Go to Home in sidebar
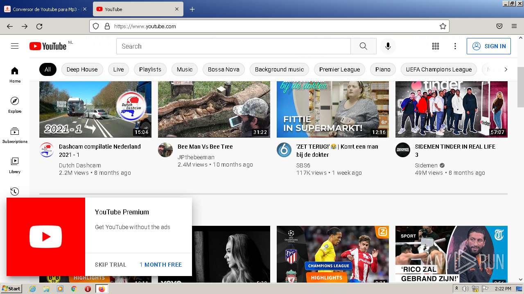 coord(15,75)
